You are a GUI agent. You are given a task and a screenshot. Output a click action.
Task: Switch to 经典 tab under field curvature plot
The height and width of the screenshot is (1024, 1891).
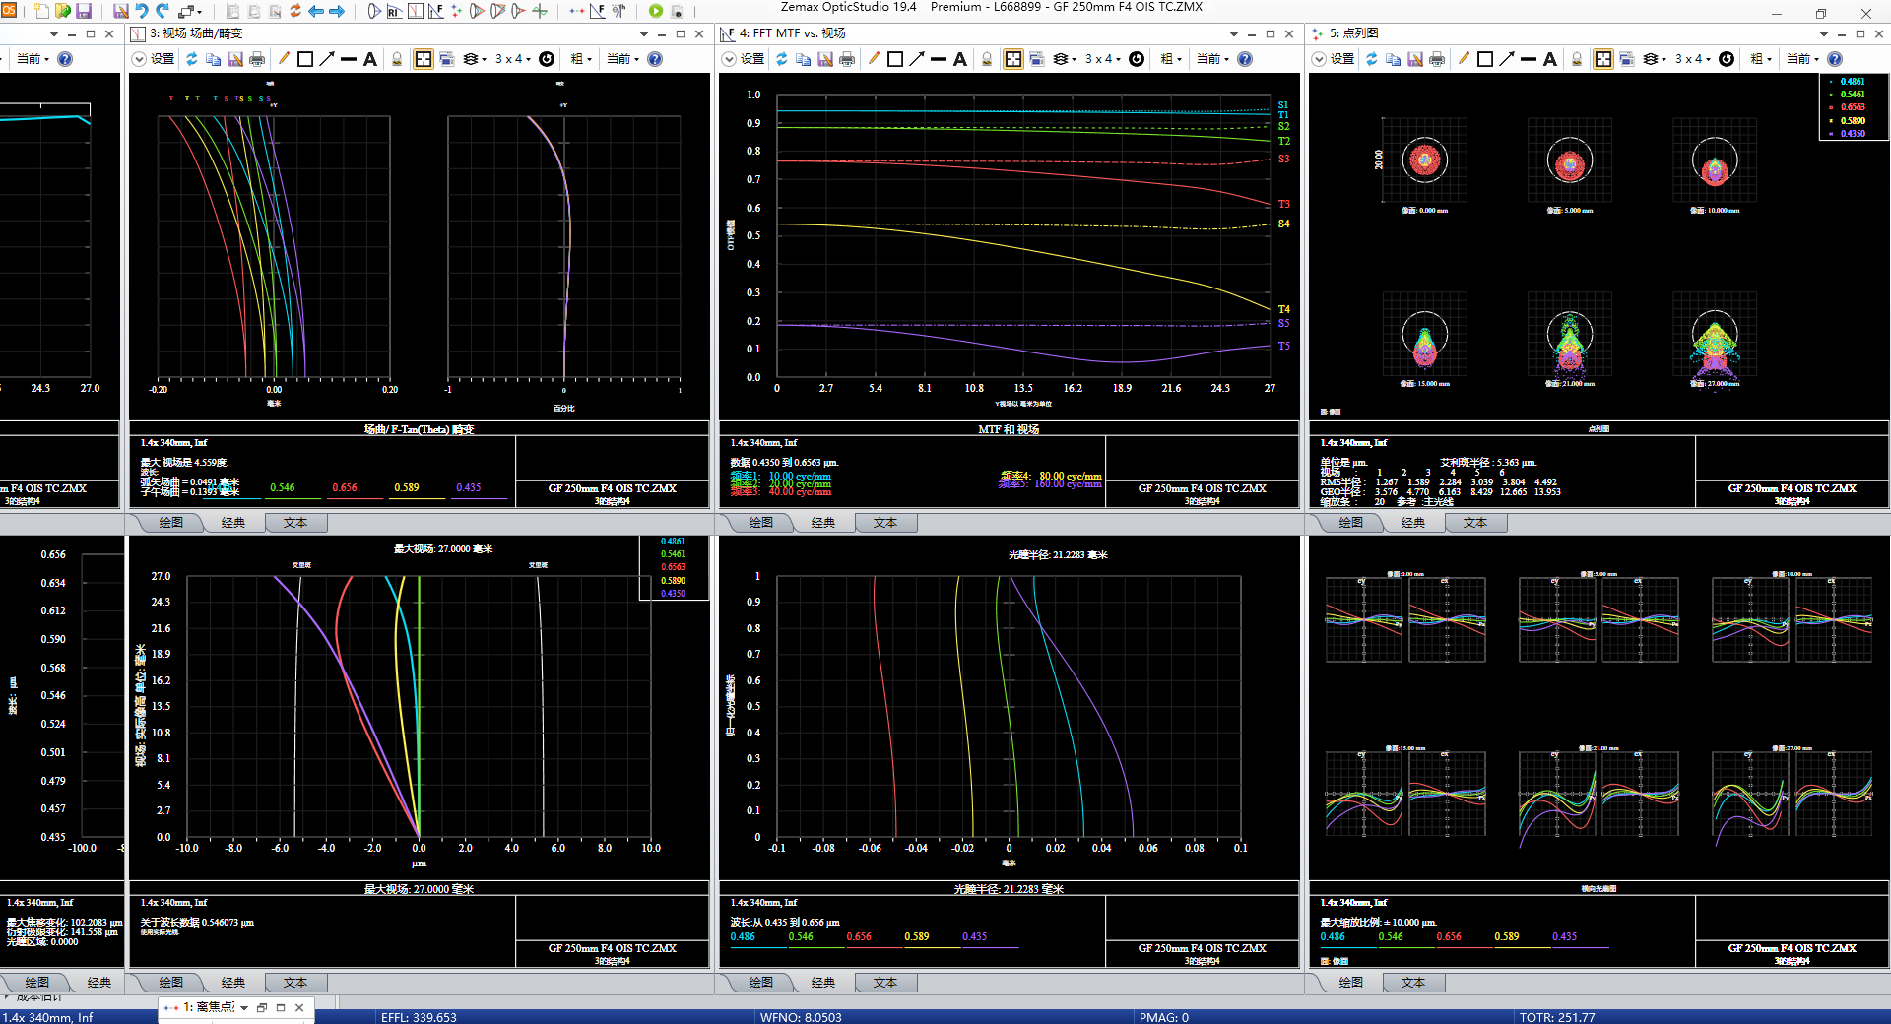tap(233, 523)
